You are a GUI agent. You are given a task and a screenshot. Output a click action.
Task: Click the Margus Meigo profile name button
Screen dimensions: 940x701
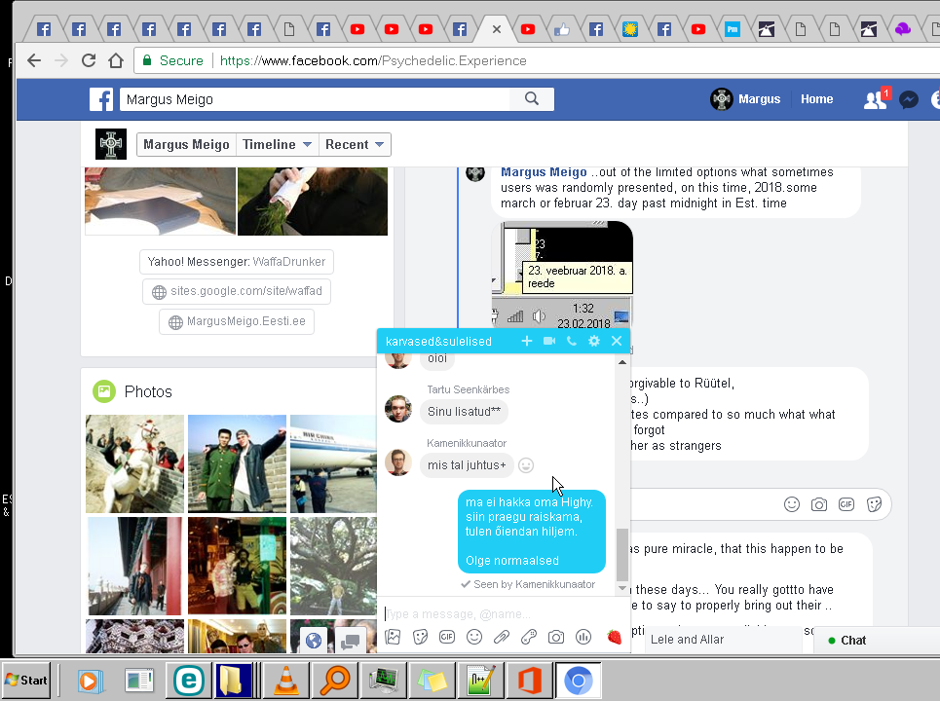click(x=186, y=144)
